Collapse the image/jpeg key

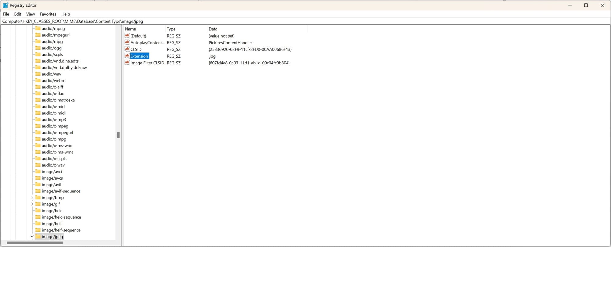click(32, 236)
